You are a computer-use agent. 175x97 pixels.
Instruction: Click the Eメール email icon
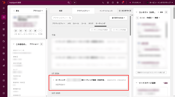click(20, 31)
